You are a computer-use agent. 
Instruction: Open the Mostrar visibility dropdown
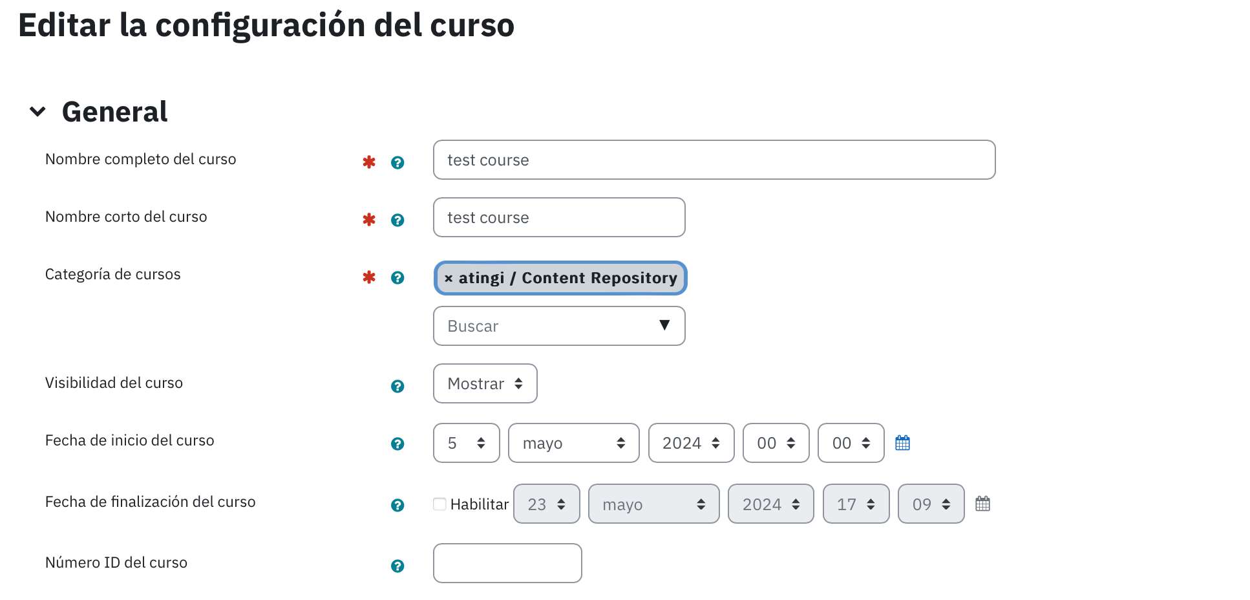(485, 383)
